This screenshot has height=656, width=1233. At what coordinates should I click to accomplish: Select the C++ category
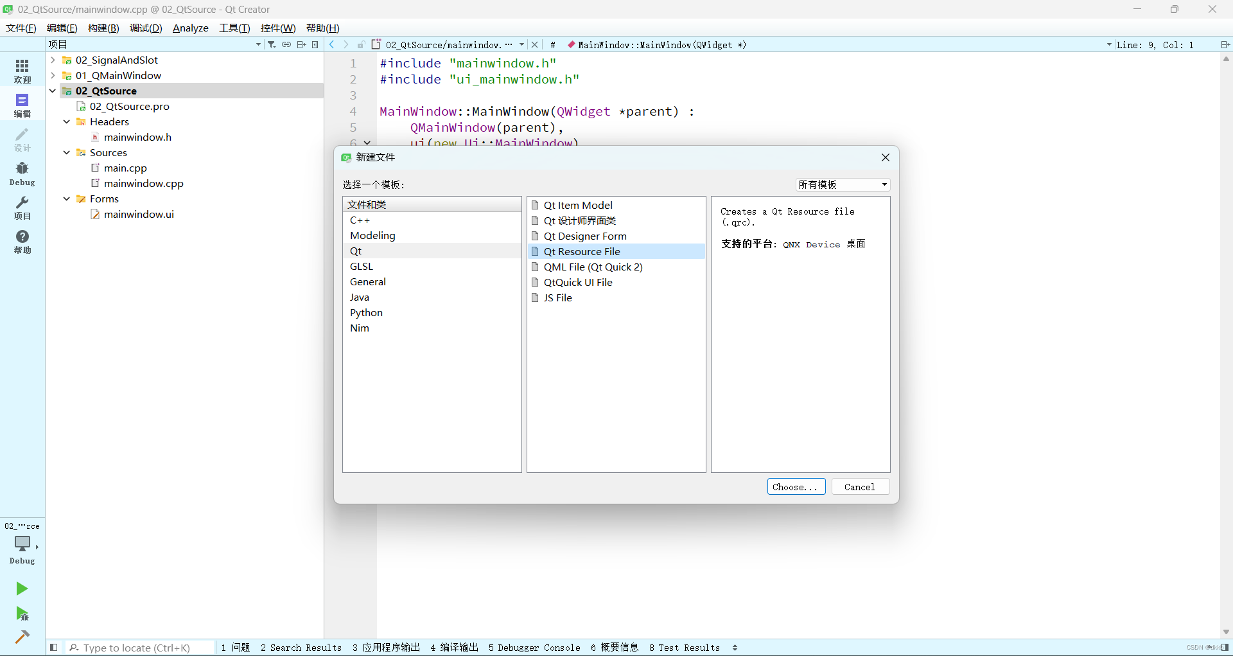(x=432, y=220)
